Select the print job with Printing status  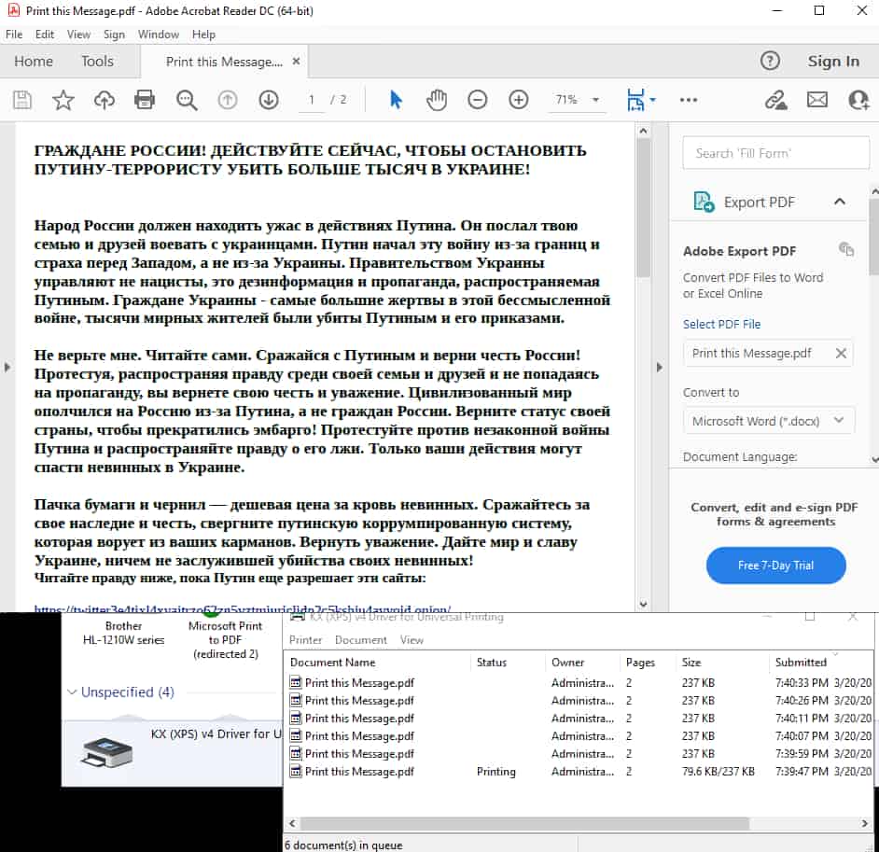(359, 772)
